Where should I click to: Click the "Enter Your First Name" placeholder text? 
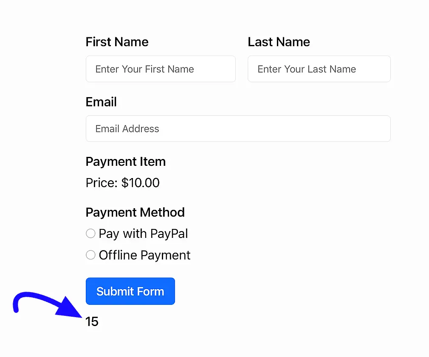(145, 69)
